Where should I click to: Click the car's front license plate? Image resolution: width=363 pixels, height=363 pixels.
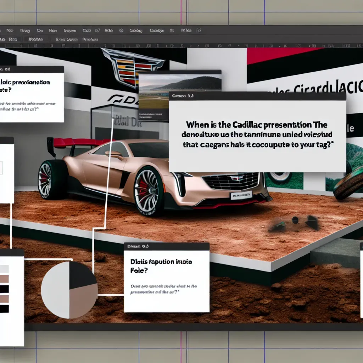(241, 196)
